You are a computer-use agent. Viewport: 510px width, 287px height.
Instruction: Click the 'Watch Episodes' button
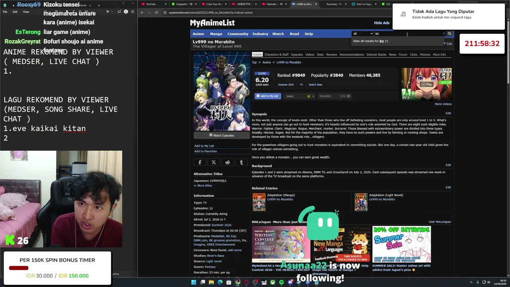point(222,135)
